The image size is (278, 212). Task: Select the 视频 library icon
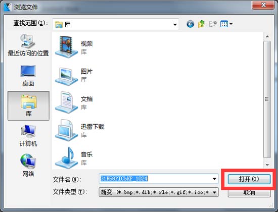click(x=66, y=47)
